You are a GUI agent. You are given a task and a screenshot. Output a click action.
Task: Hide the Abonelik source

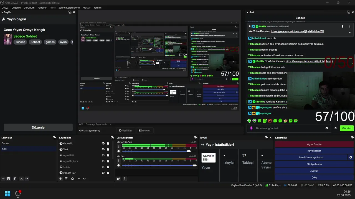[103, 143]
